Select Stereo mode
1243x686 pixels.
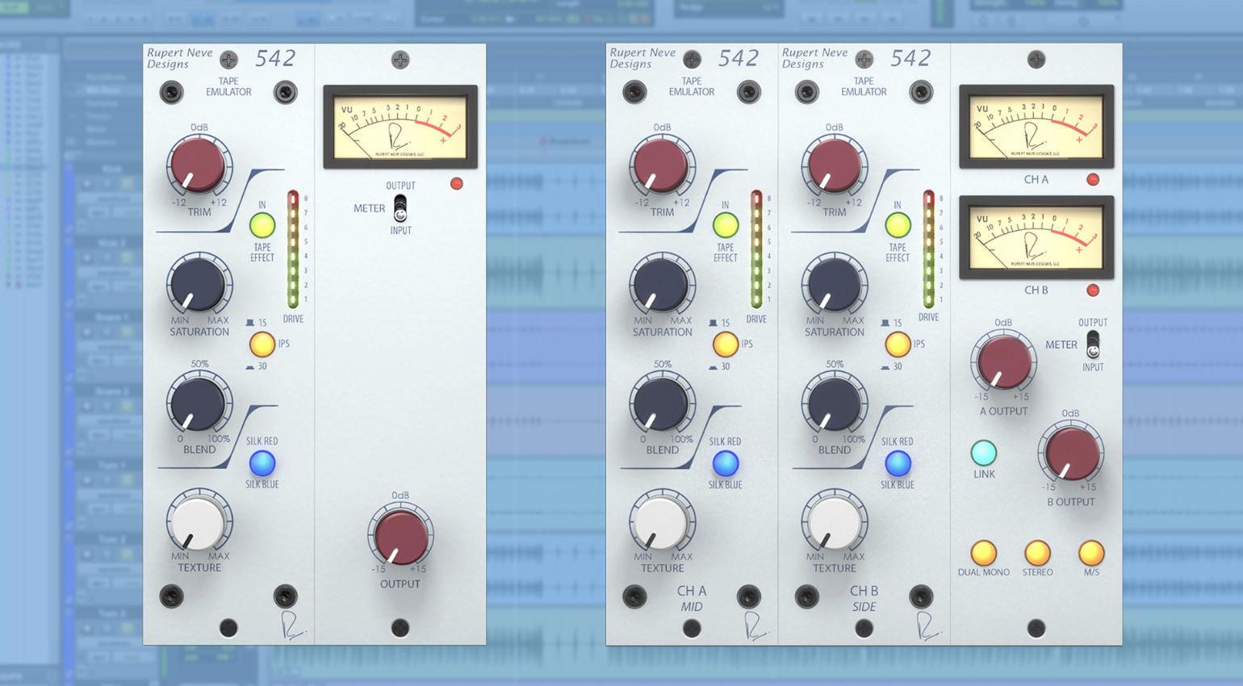click(1037, 553)
